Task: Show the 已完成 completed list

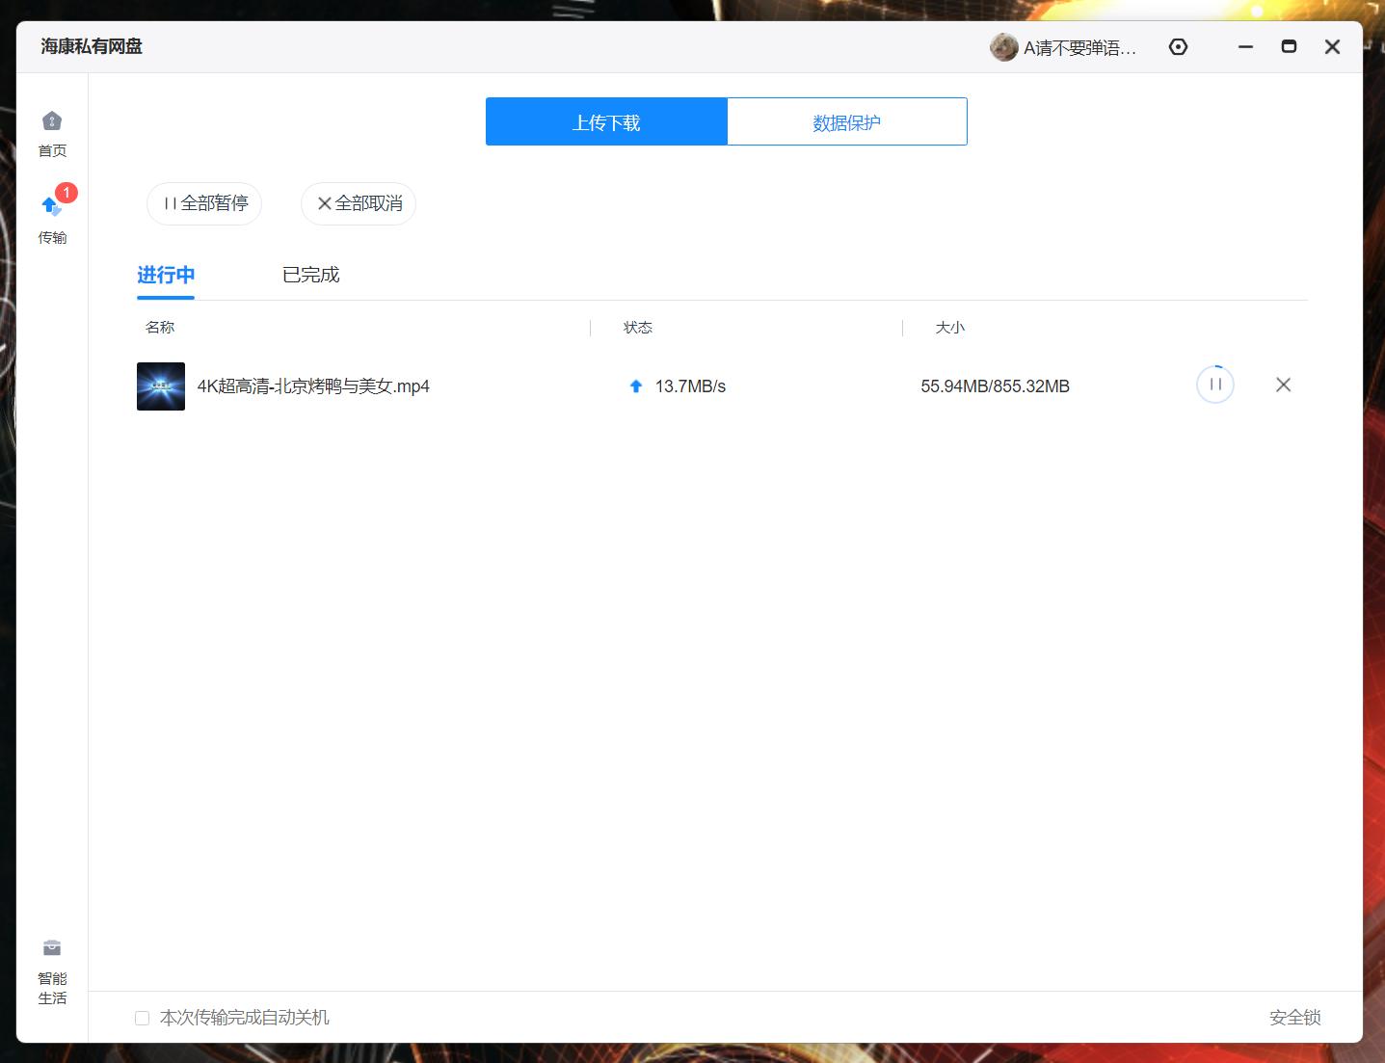Action: pos(310,276)
